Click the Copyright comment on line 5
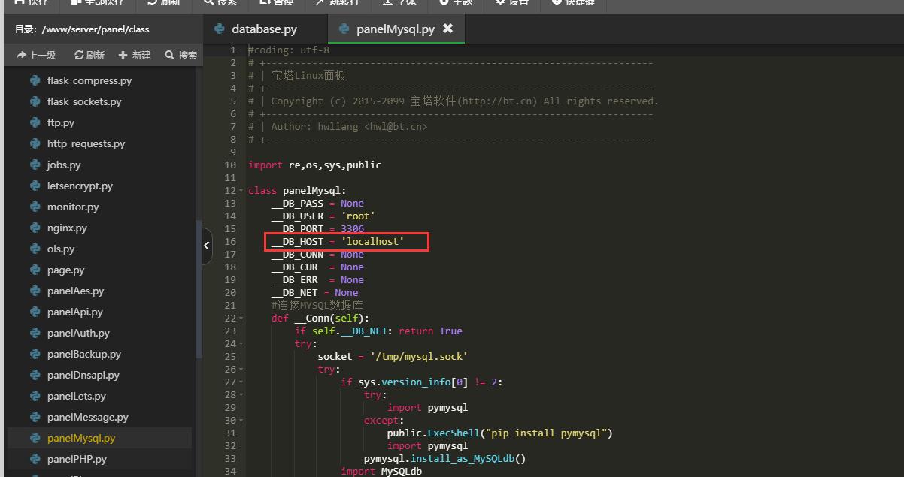The height and width of the screenshot is (477, 904). (x=454, y=101)
